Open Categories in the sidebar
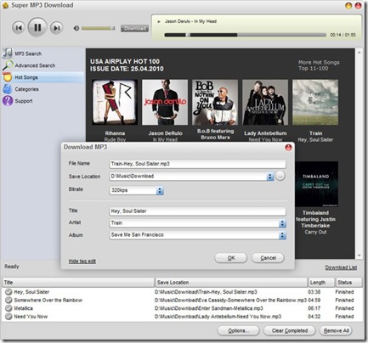The width and height of the screenshot is (368, 343). [x=26, y=89]
